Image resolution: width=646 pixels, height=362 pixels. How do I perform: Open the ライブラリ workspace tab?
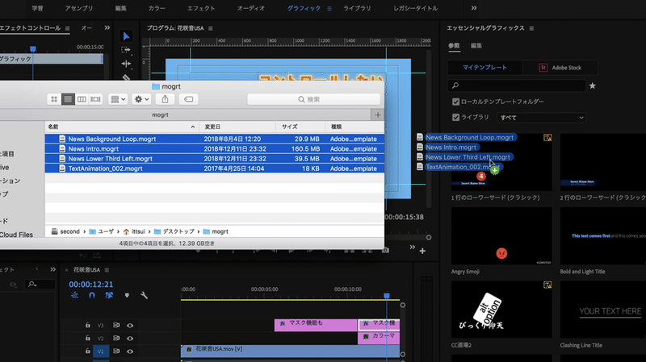(x=357, y=8)
